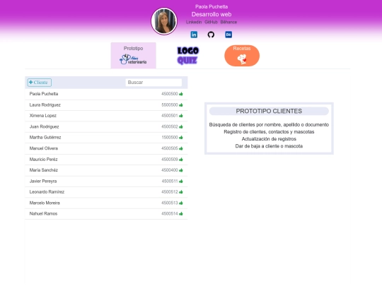Select client name Javier Pereyra

pyautogui.click(x=43, y=181)
